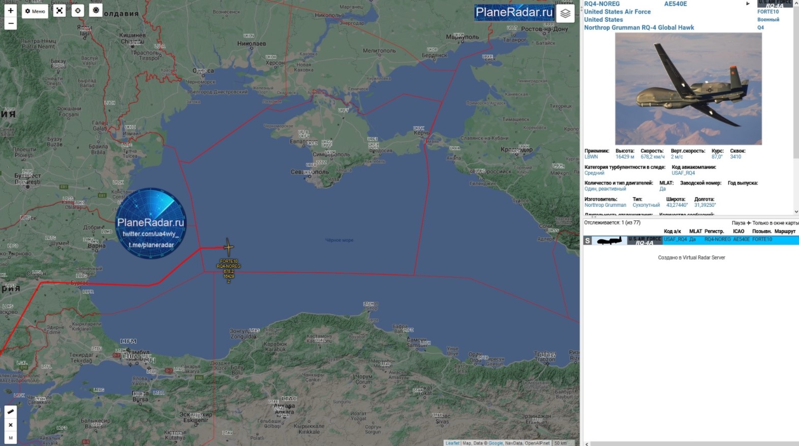Open the Google map data link
799x446 pixels.
point(495,443)
